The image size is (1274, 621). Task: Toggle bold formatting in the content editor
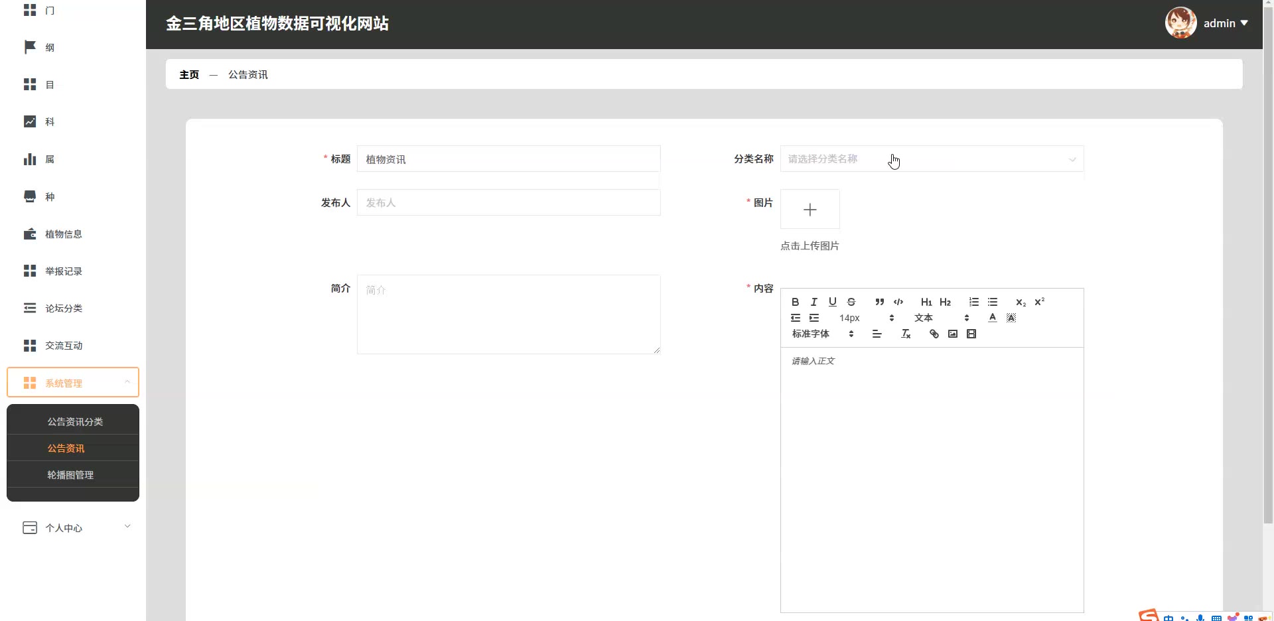click(x=795, y=302)
